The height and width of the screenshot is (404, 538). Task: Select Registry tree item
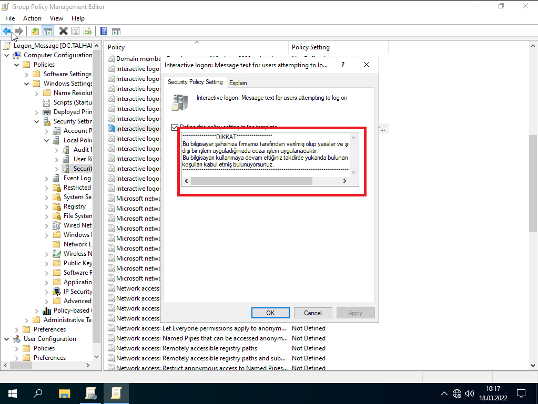pos(75,206)
